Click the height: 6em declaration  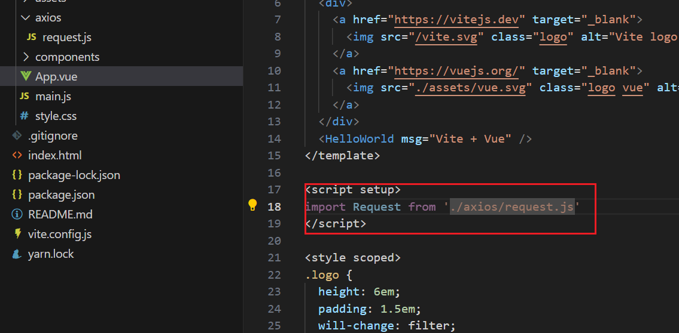coord(360,292)
